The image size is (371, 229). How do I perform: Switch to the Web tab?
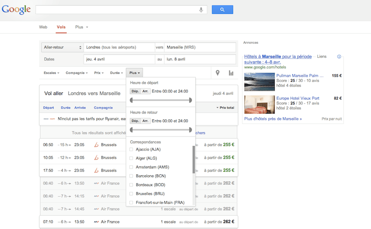[43, 27]
